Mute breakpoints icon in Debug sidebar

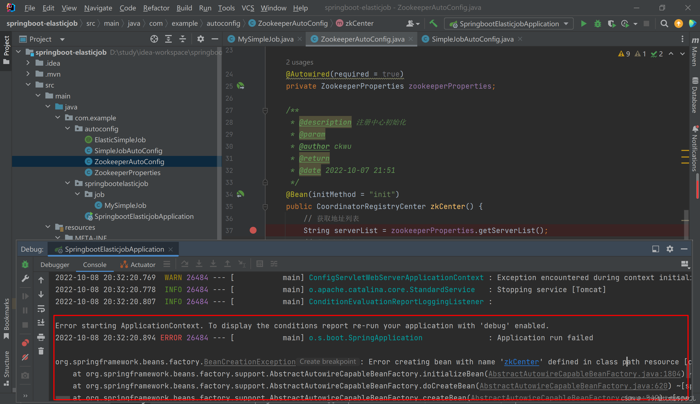[25, 357]
